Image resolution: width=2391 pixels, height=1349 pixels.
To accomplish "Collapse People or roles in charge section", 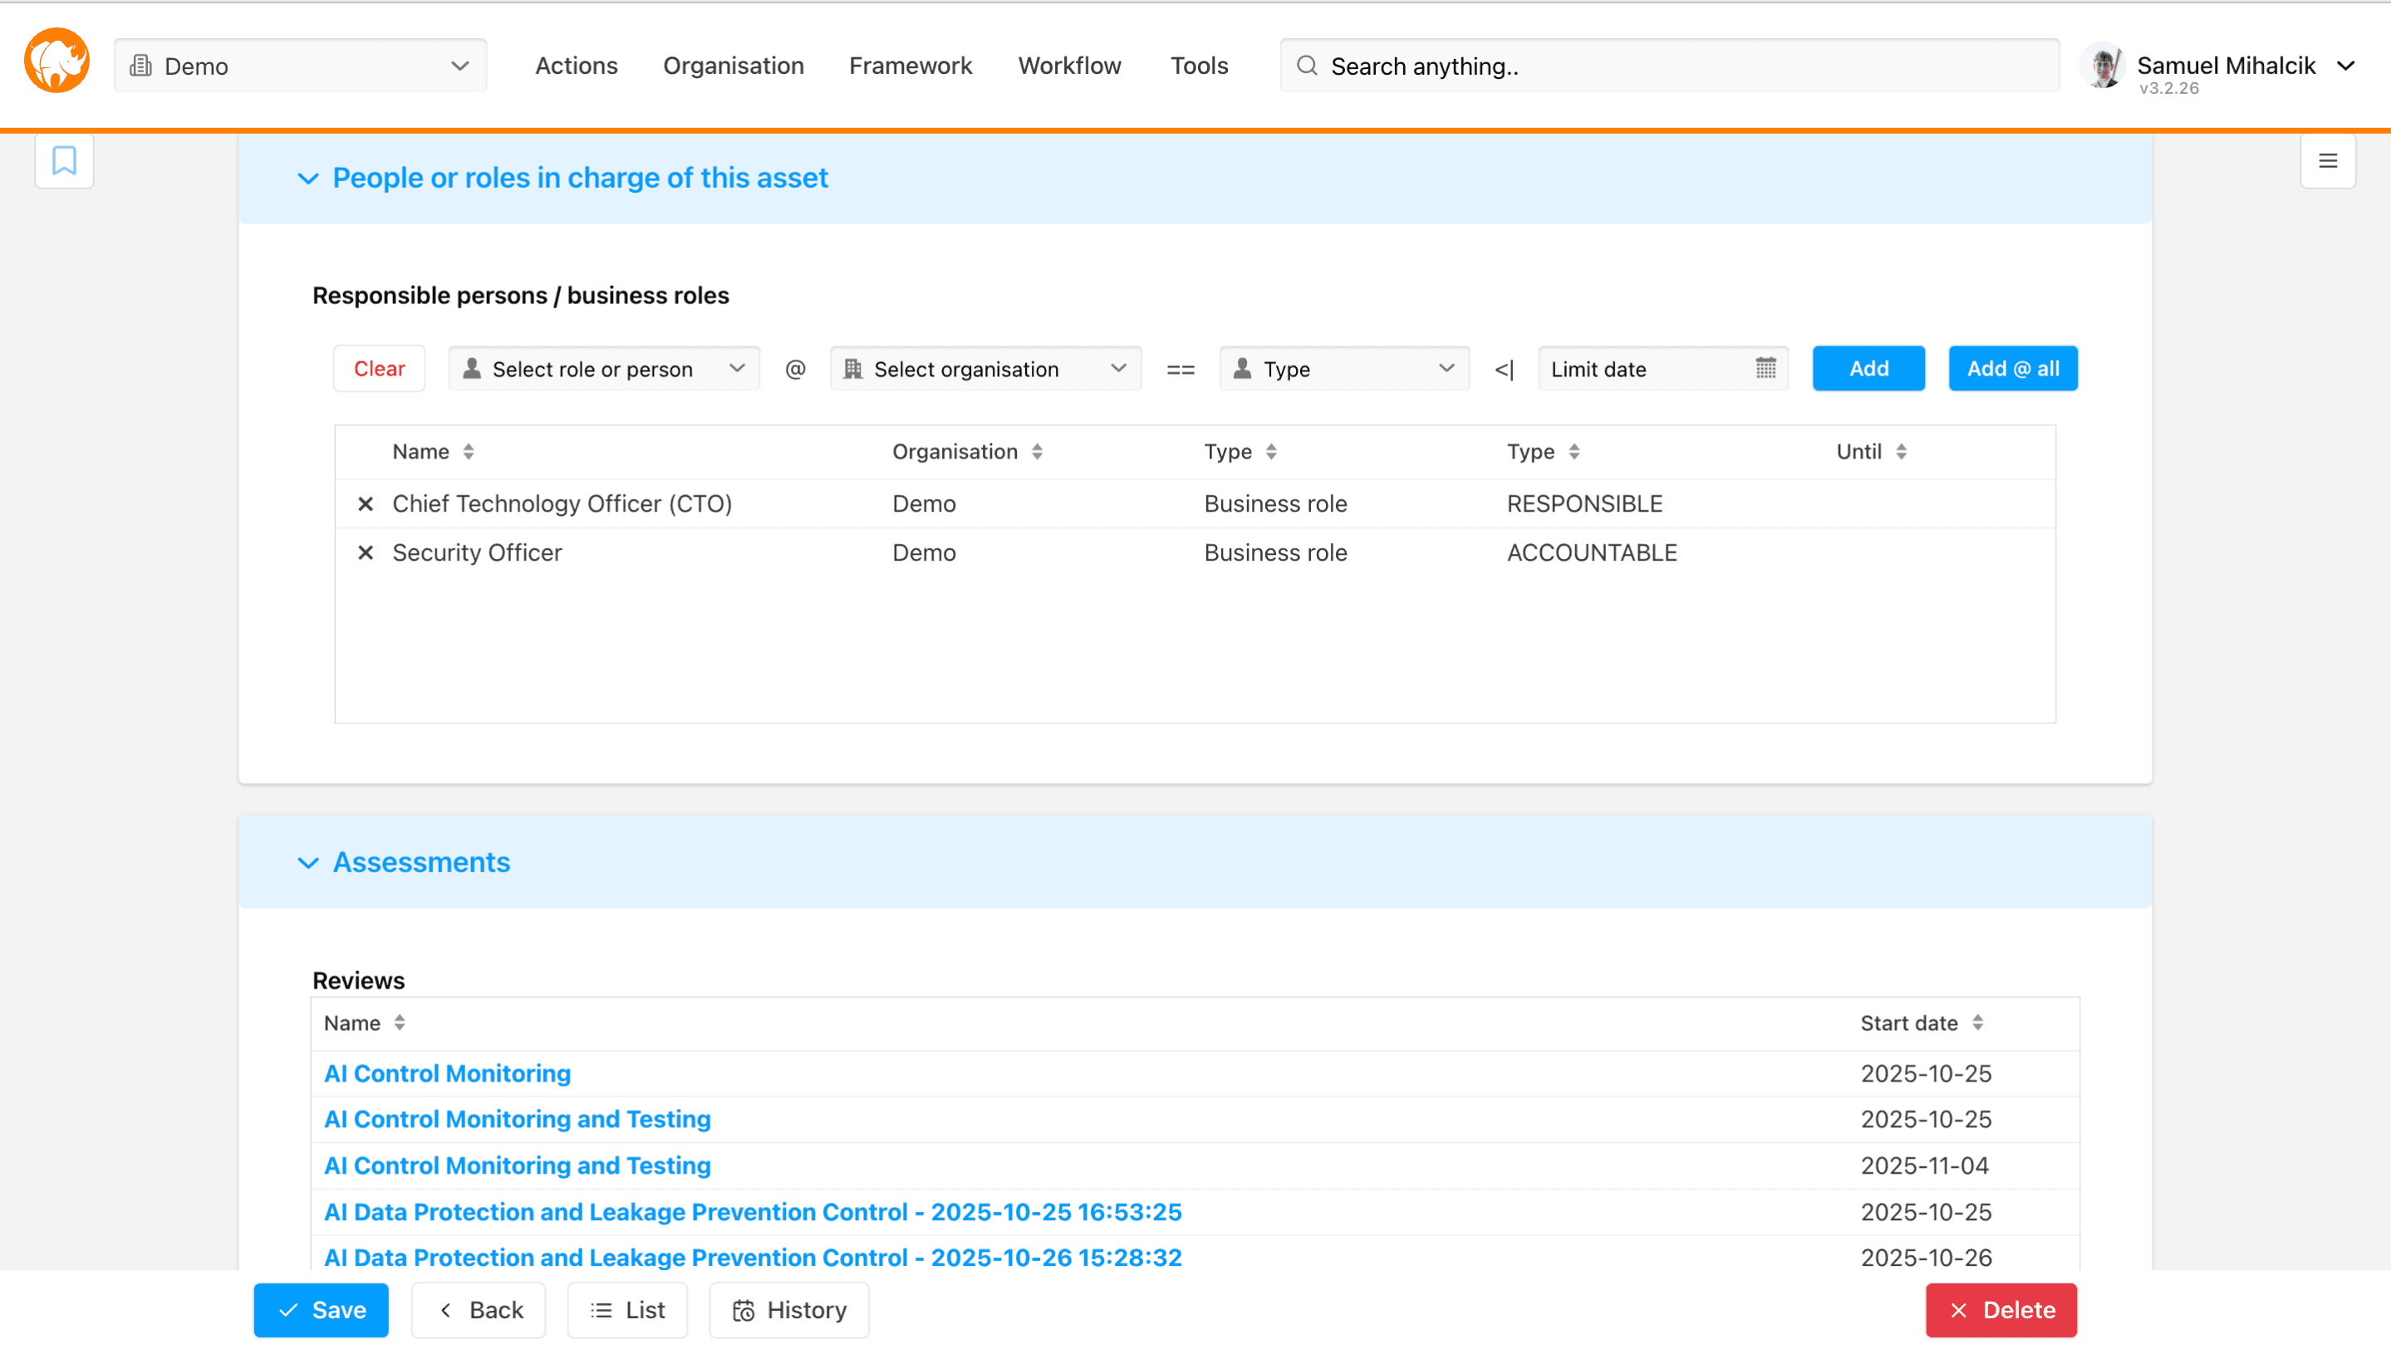I will click(308, 178).
